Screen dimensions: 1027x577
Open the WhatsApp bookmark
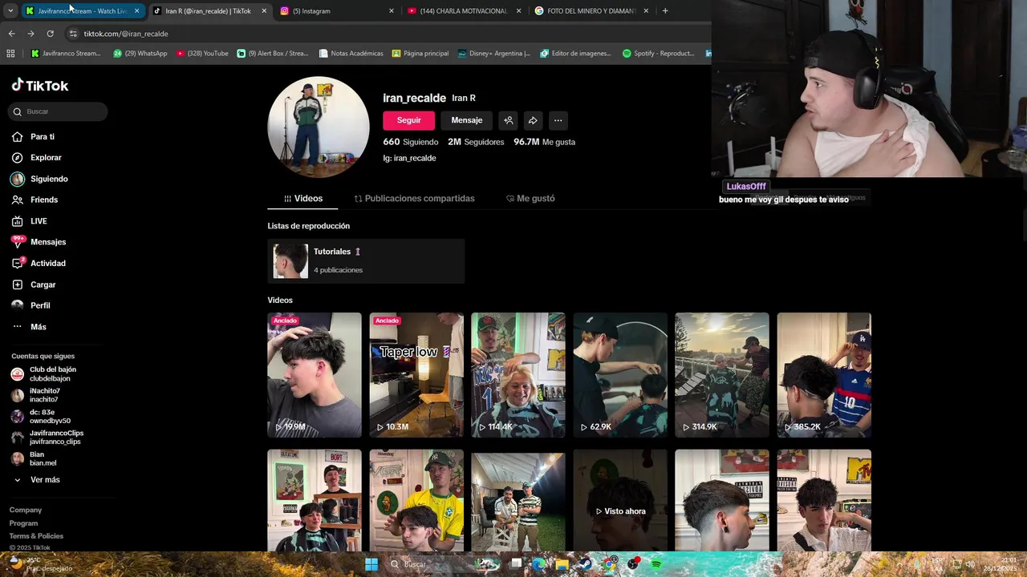[140, 54]
